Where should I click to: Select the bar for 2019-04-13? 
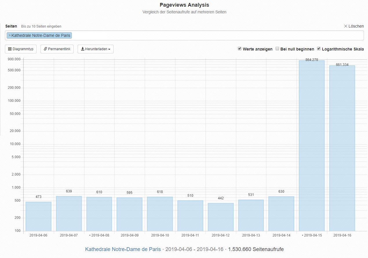pos(251,215)
